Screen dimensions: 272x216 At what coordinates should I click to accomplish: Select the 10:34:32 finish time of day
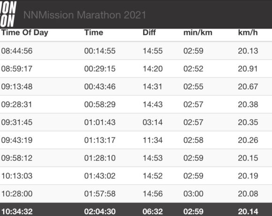tap(17, 212)
